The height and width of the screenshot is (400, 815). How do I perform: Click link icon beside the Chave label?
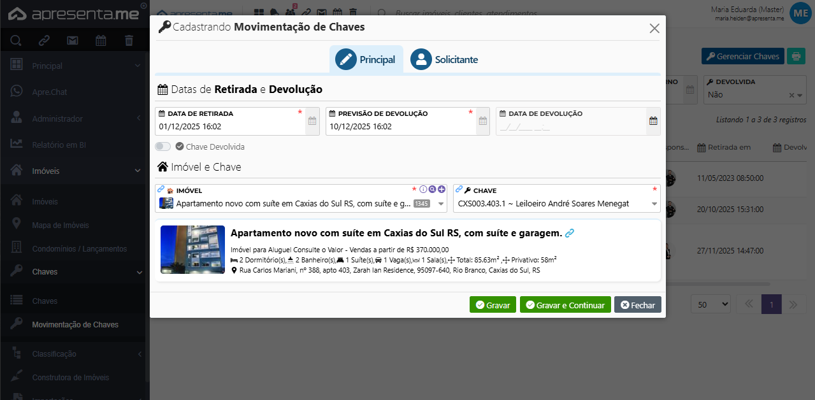(459, 190)
